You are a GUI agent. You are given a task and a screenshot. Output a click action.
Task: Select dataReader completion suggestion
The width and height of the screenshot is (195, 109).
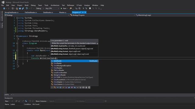74,61
